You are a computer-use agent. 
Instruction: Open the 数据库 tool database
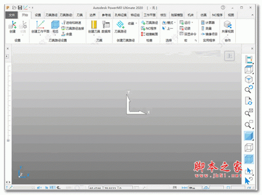106,27
